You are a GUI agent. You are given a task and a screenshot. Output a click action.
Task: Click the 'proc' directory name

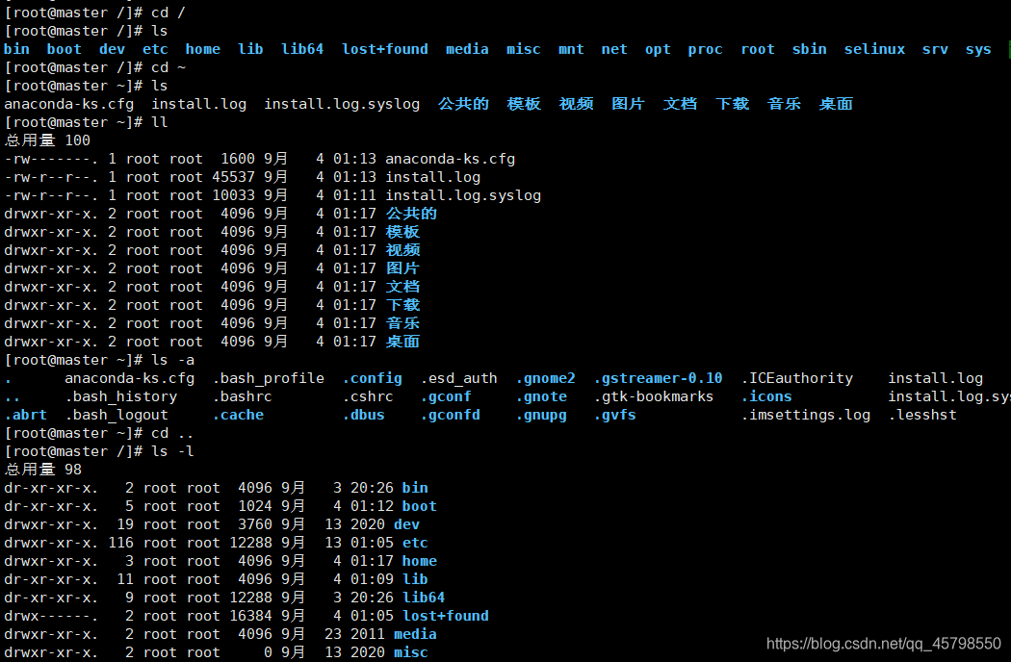[x=705, y=50]
